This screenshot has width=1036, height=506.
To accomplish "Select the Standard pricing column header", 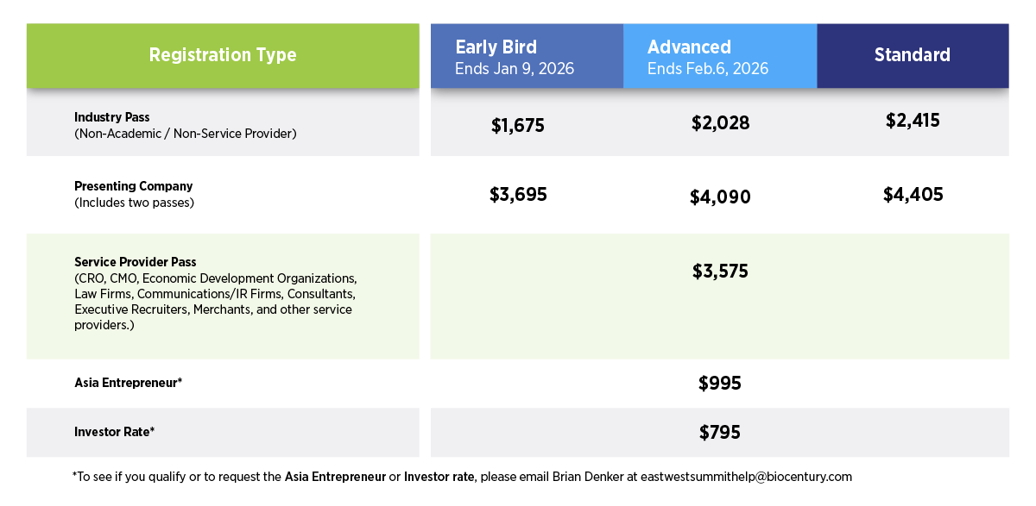I will pos(913,55).
